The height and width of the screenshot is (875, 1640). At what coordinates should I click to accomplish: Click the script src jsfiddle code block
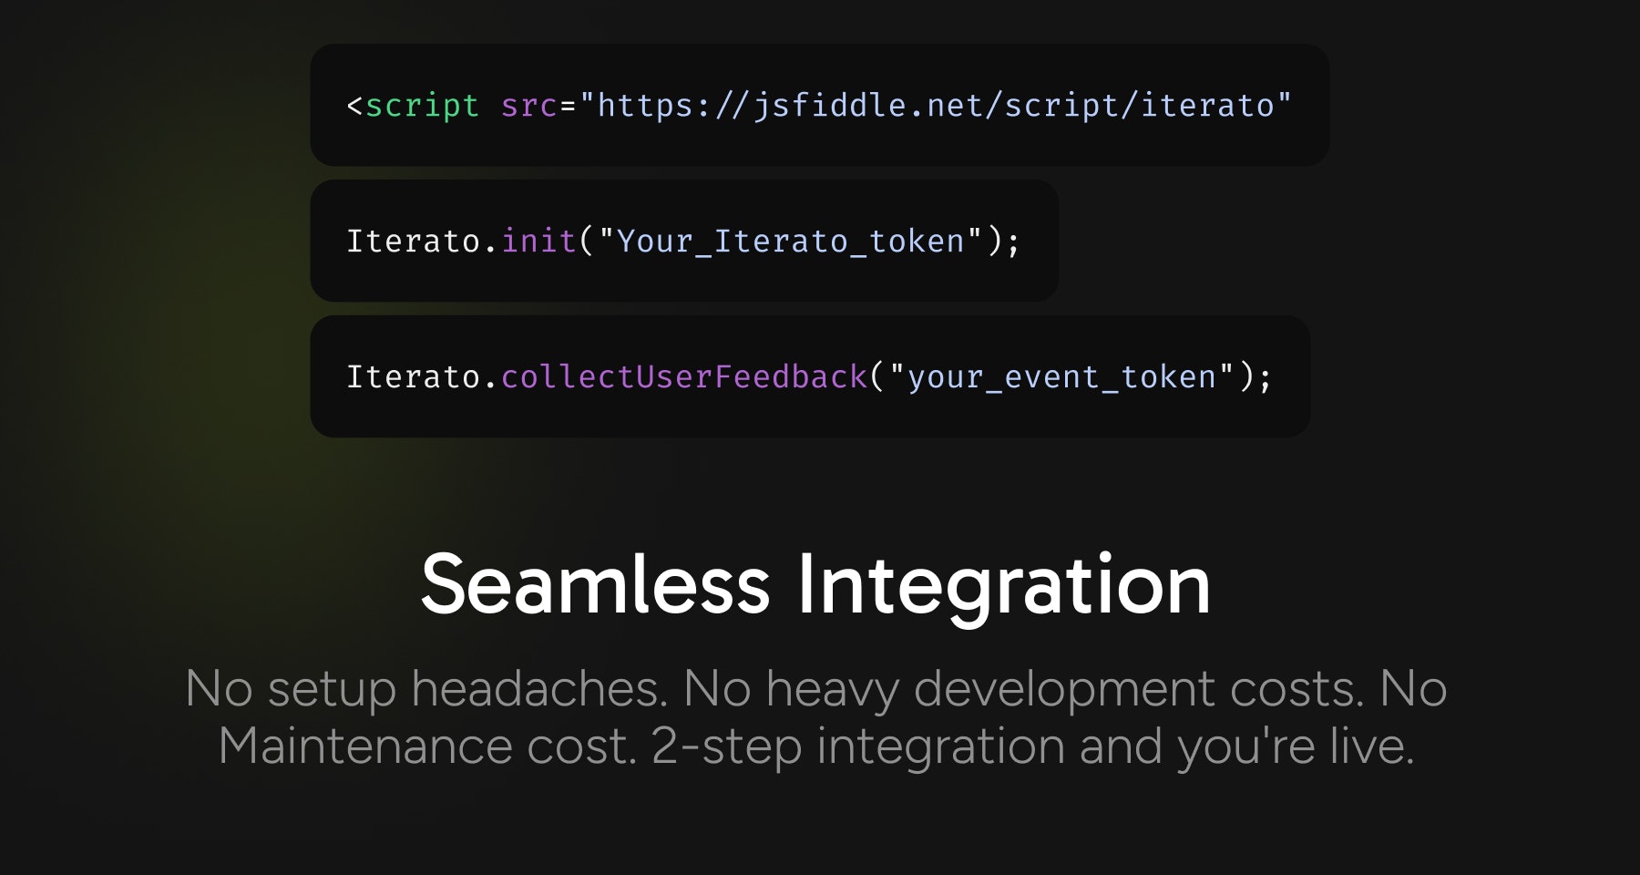point(819,105)
